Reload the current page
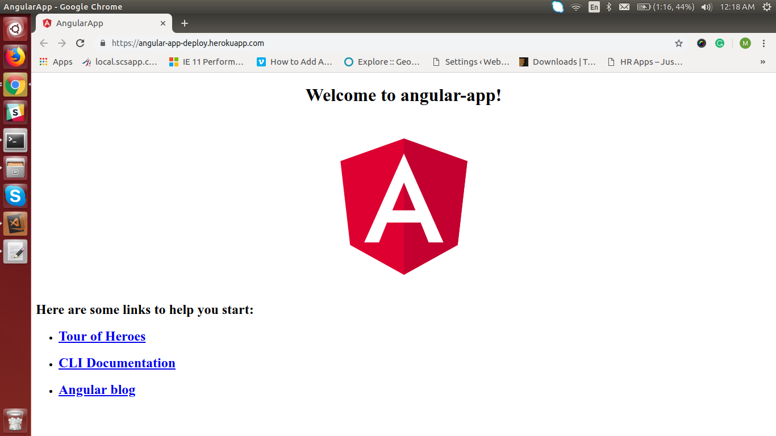Viewport: 776px width, 436px height. pyautogui.click(x=80, y=43)
